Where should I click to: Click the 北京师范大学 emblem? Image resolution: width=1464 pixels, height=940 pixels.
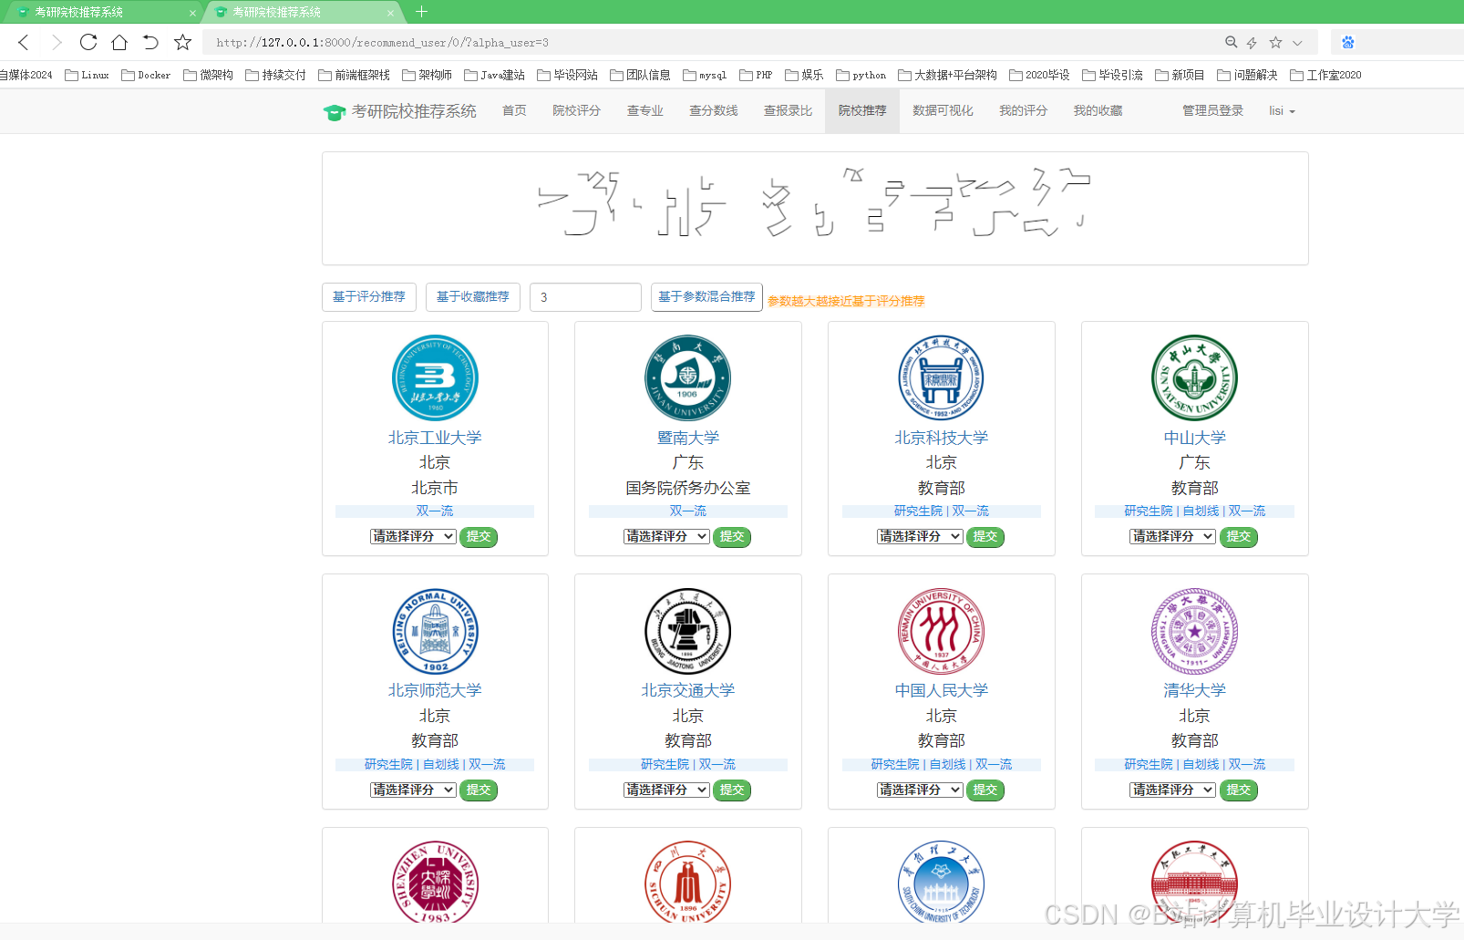click(x=435, y=631)
